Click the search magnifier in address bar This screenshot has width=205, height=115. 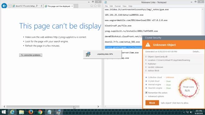37,6
